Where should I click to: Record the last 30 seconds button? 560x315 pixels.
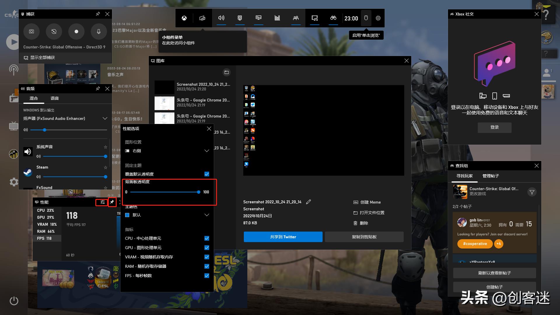point(54,32)
